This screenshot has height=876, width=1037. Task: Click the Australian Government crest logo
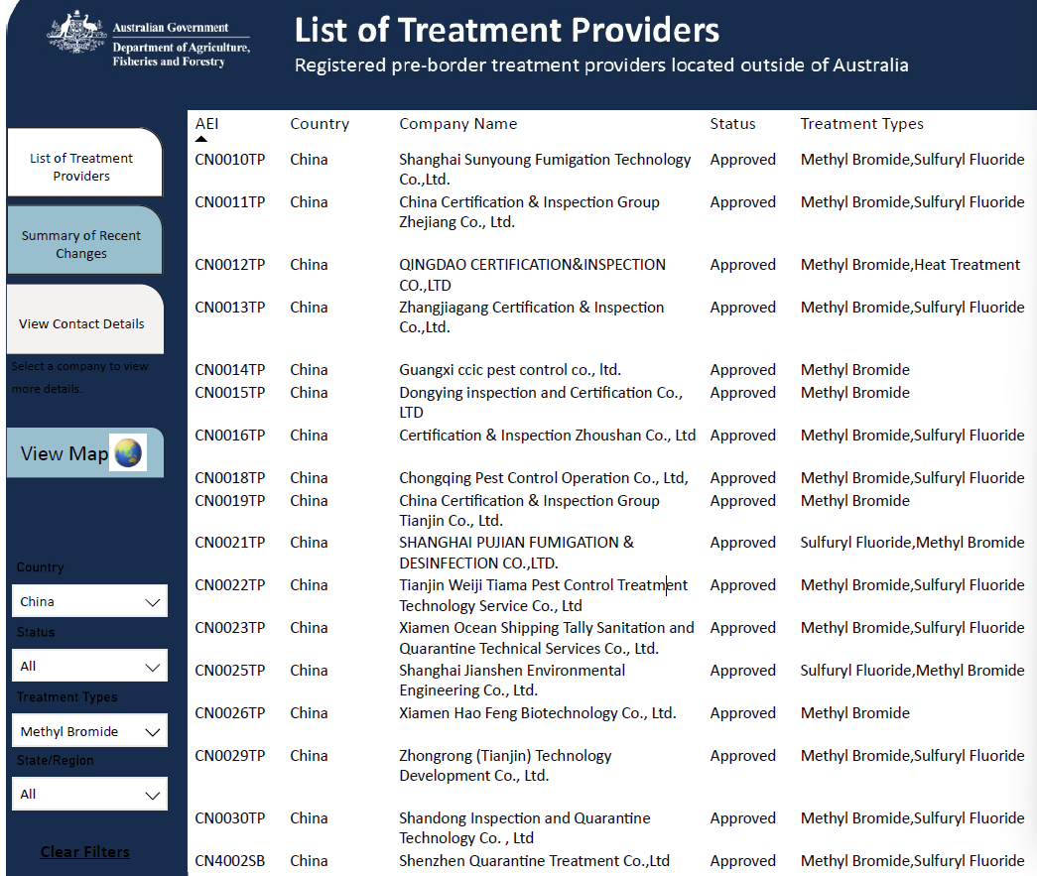click(x=76, y=32)
